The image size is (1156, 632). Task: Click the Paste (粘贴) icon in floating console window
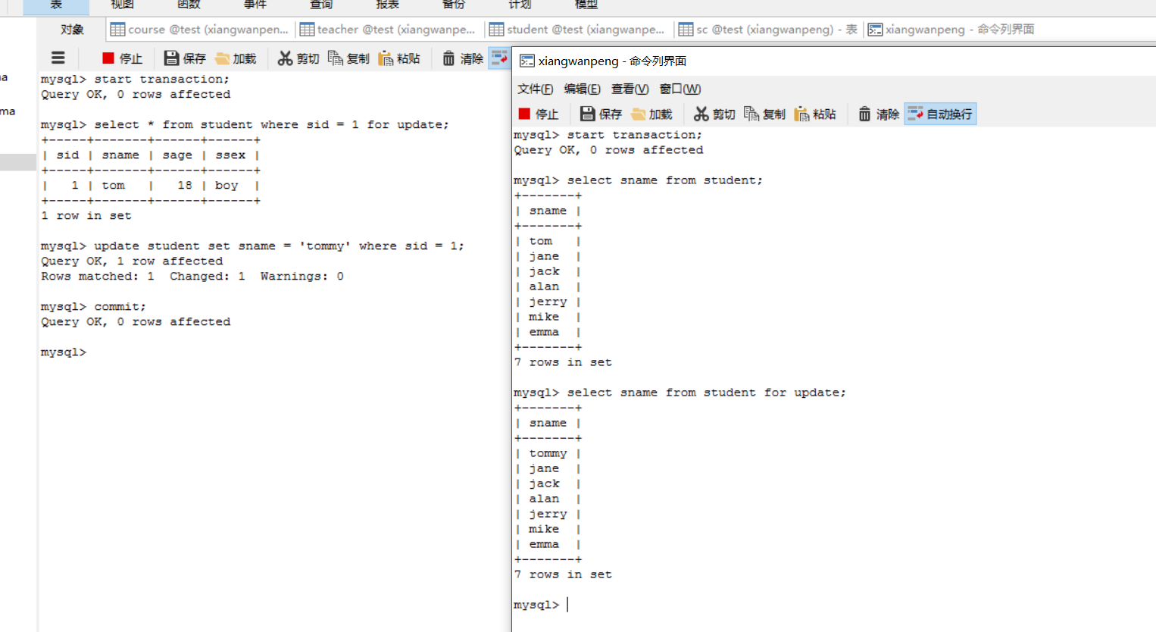(x=801, y=114)
